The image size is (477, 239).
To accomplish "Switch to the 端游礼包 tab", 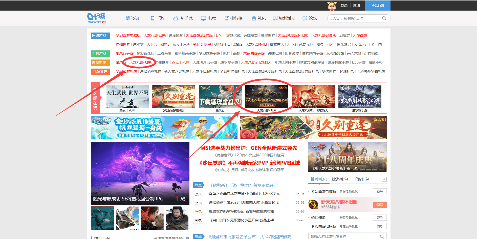I will tap(340, 179).
